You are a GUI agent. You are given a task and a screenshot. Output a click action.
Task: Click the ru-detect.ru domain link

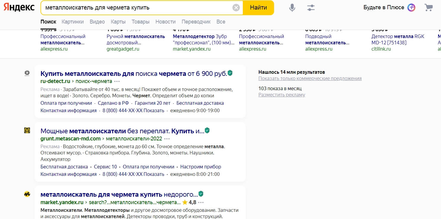[55, 81]
